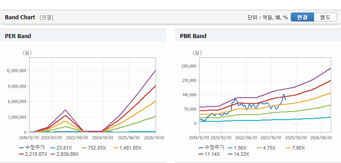The width and height of the screenshot is (341, 163).
Task: Click 2022/08/01 date on PER chart
Action: pyautogui.click(x=77, y=138)
